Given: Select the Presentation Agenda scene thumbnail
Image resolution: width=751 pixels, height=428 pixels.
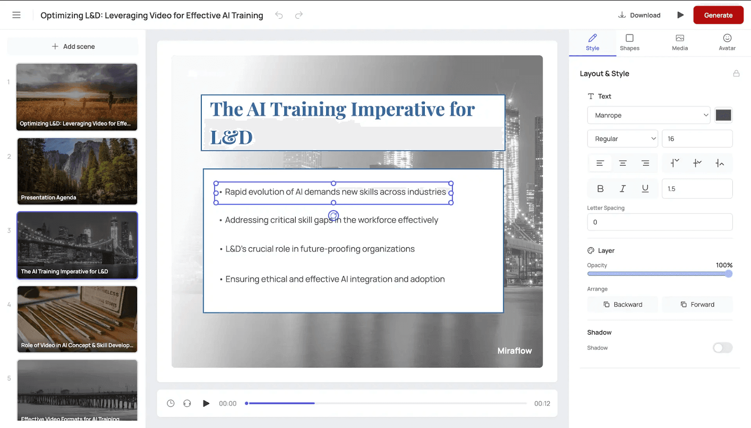Looking at the screenshot, I should point(77,171).
